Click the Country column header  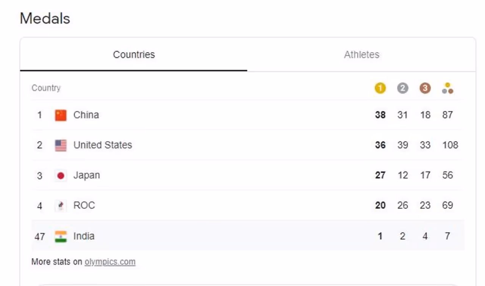click(x=46, y=88)
